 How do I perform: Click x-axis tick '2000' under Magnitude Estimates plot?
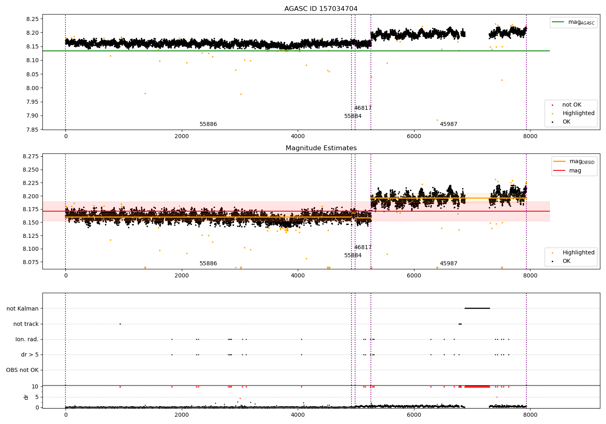pyautogui.click(x=182, y=276)
